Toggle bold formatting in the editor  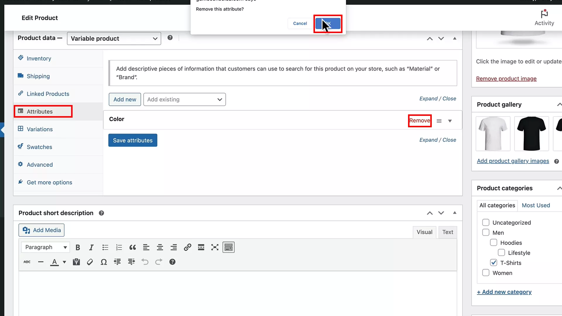coord(77,247)
